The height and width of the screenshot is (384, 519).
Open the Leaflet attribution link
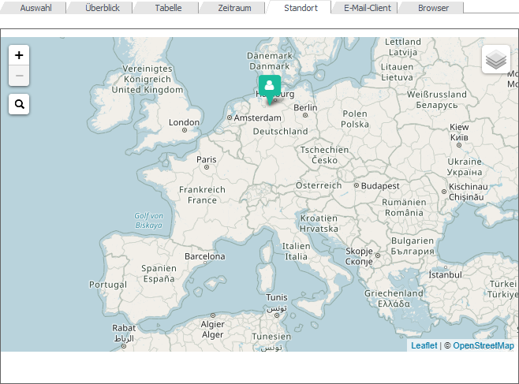tap(424, 345)
